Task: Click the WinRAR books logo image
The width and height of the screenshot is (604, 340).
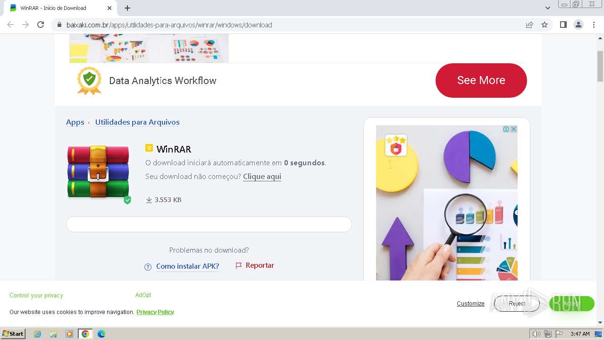Action: click(x=98, y=171)
